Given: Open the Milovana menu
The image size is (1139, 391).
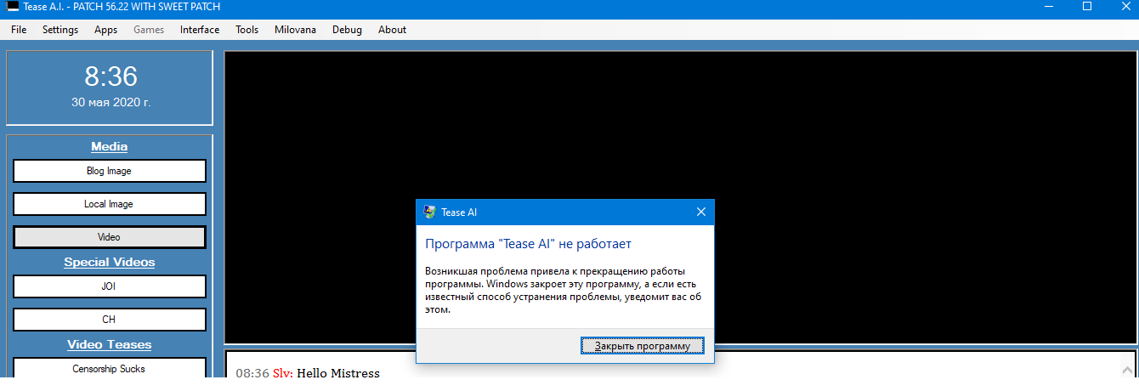Looking at the screenshot, I should coord(295,30).
